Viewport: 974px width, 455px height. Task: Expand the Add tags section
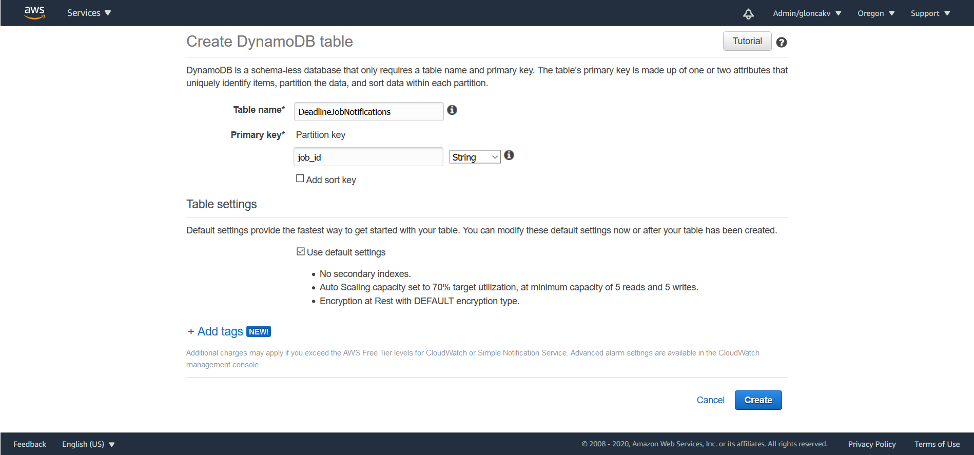pyautogui.click(x=215, y=331)
